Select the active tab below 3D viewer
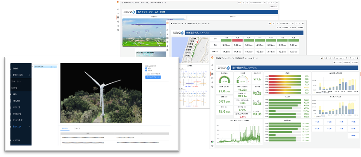The width and height of the screenshot is (361, 157). [65, 129]
